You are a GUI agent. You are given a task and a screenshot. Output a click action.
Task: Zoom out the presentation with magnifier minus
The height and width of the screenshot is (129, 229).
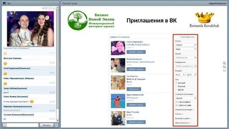pos(224,67)
